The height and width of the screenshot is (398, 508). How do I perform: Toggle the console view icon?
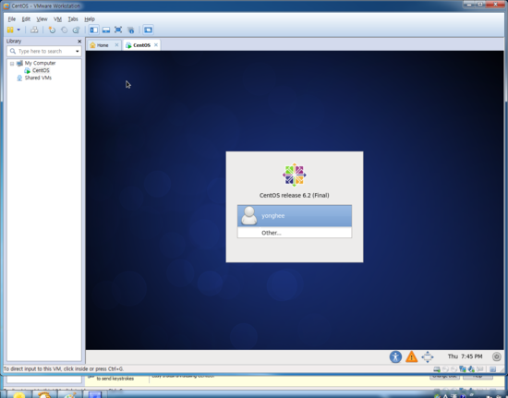coord(148,30)
